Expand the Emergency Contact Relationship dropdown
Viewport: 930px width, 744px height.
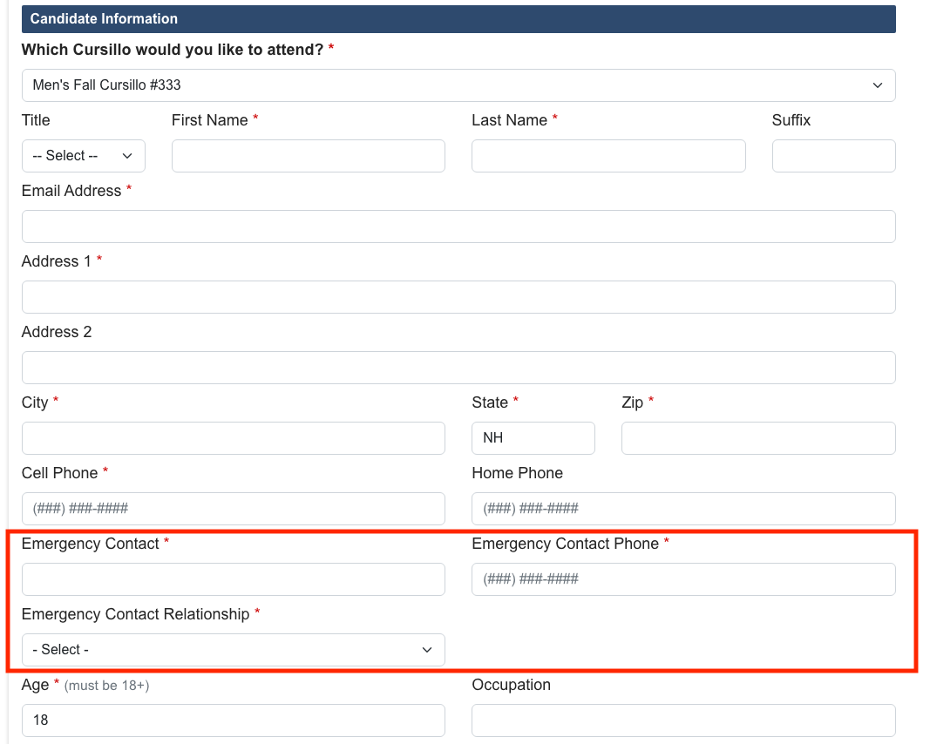[233, 650]
